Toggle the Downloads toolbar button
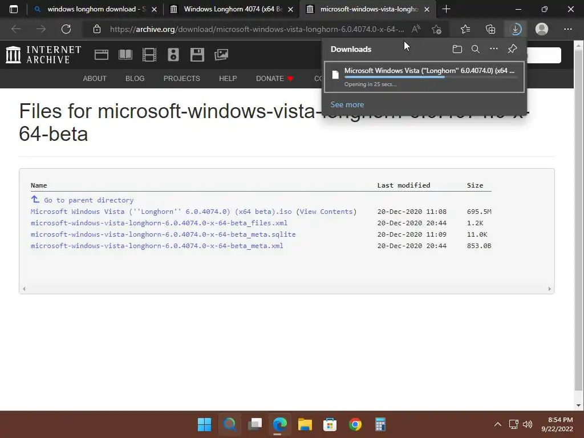The height and width of the screenshot is (438, 584). [516, 29]
